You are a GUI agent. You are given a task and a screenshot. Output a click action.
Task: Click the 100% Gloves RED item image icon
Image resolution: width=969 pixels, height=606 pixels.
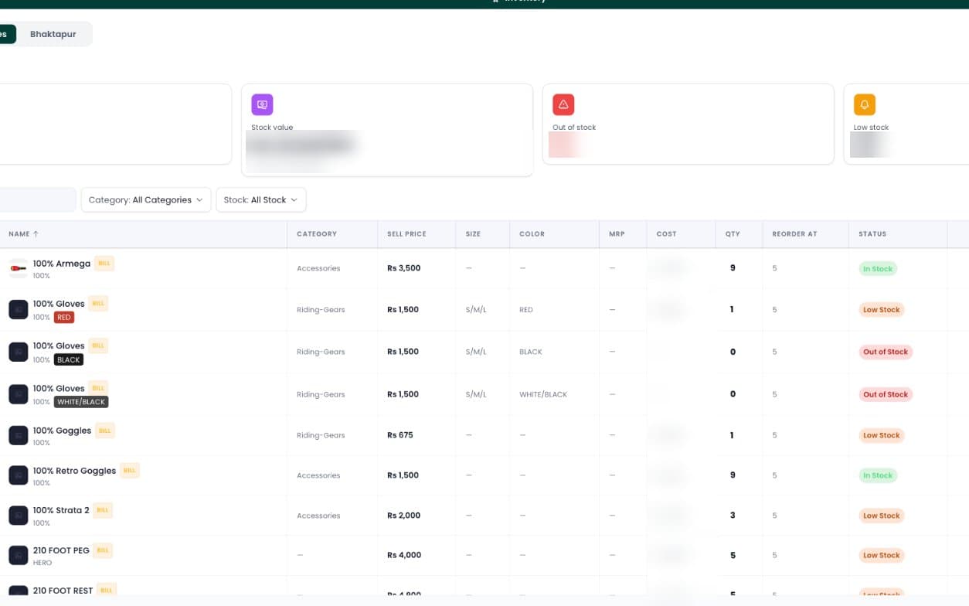click(19, 309)
